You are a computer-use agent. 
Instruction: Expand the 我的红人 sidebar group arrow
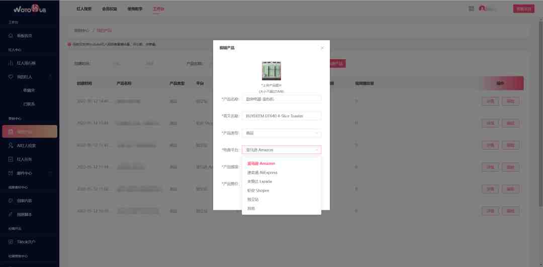click(x=51, y=77)
